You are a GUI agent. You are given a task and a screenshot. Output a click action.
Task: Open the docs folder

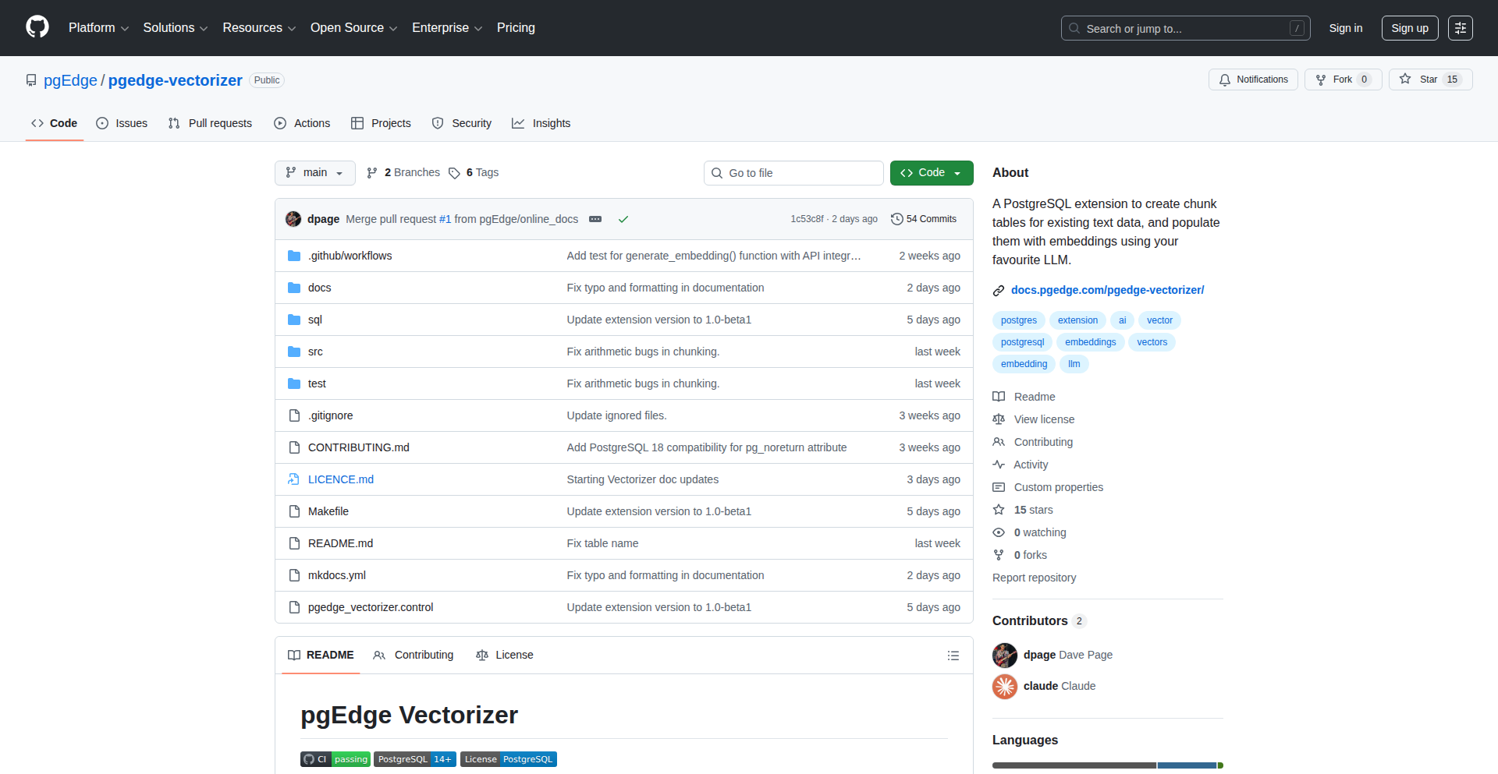pyautogui.click(x=319, y=287)
